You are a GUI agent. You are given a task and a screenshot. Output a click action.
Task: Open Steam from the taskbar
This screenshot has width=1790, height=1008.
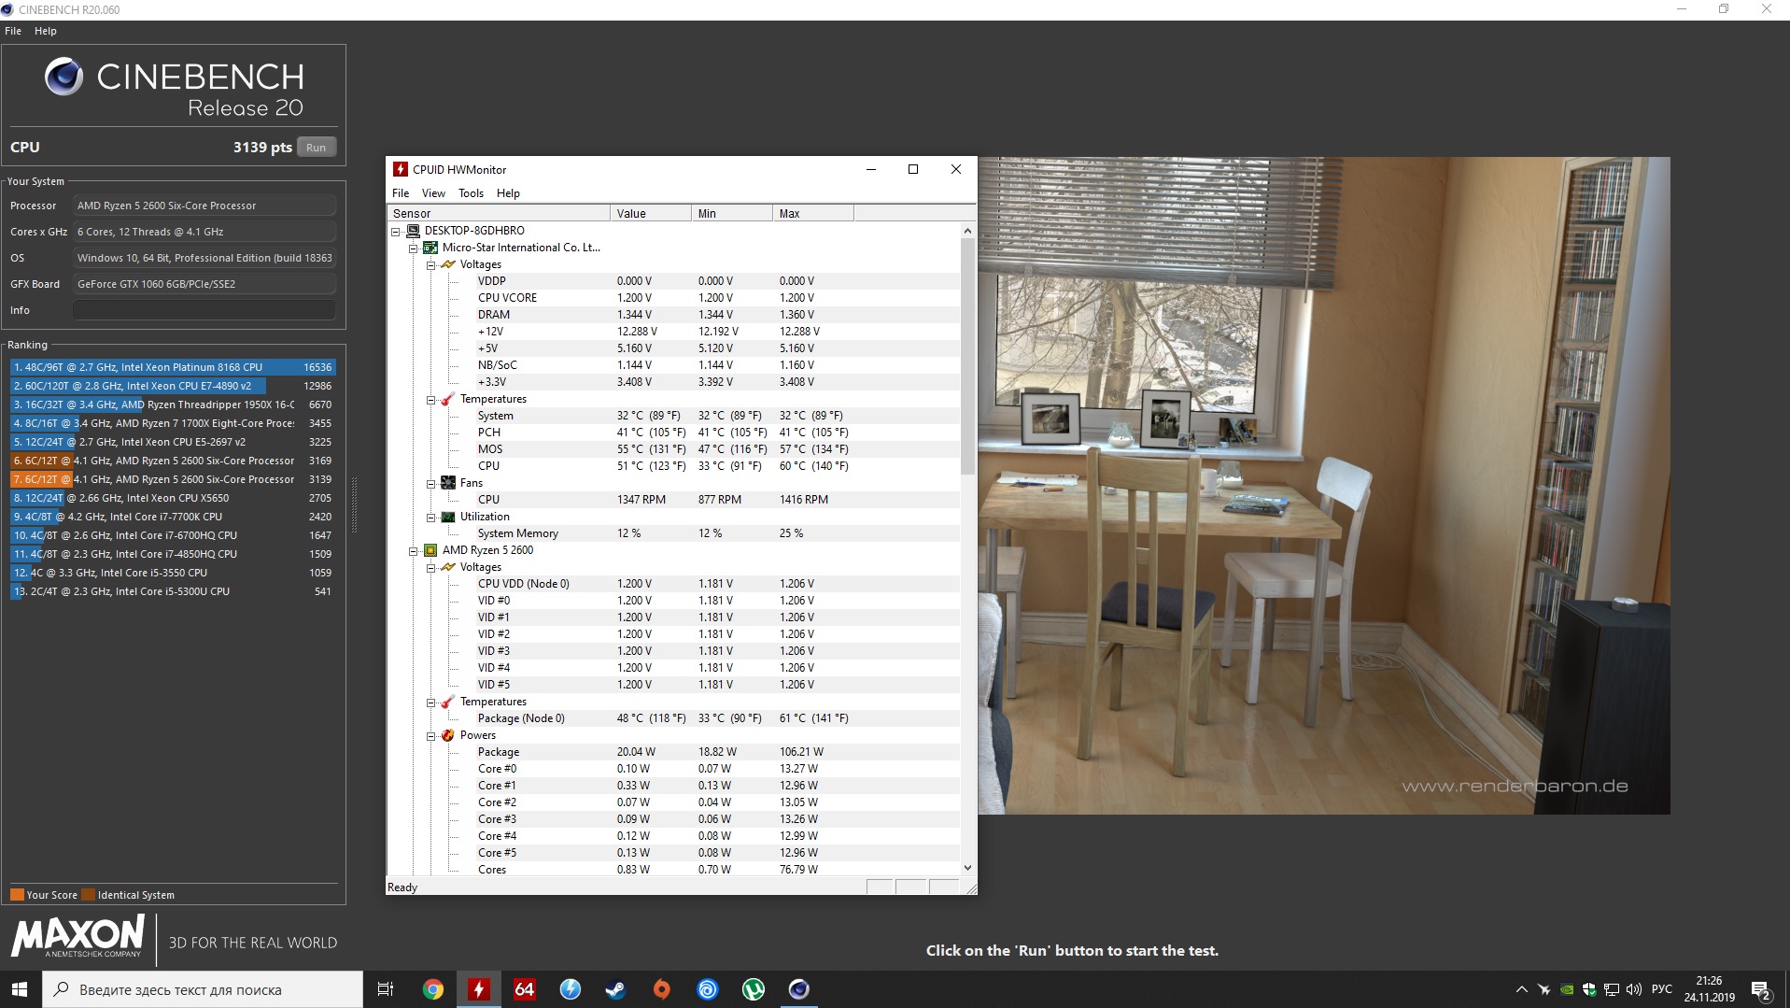615,989
